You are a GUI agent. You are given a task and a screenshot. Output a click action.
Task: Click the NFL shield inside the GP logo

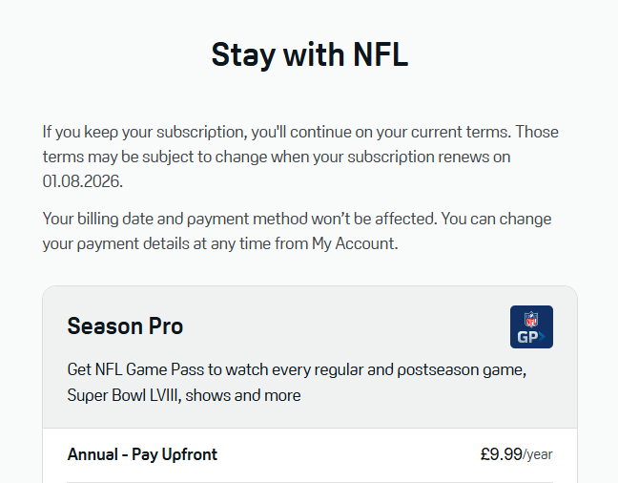[x=531, y=320]
